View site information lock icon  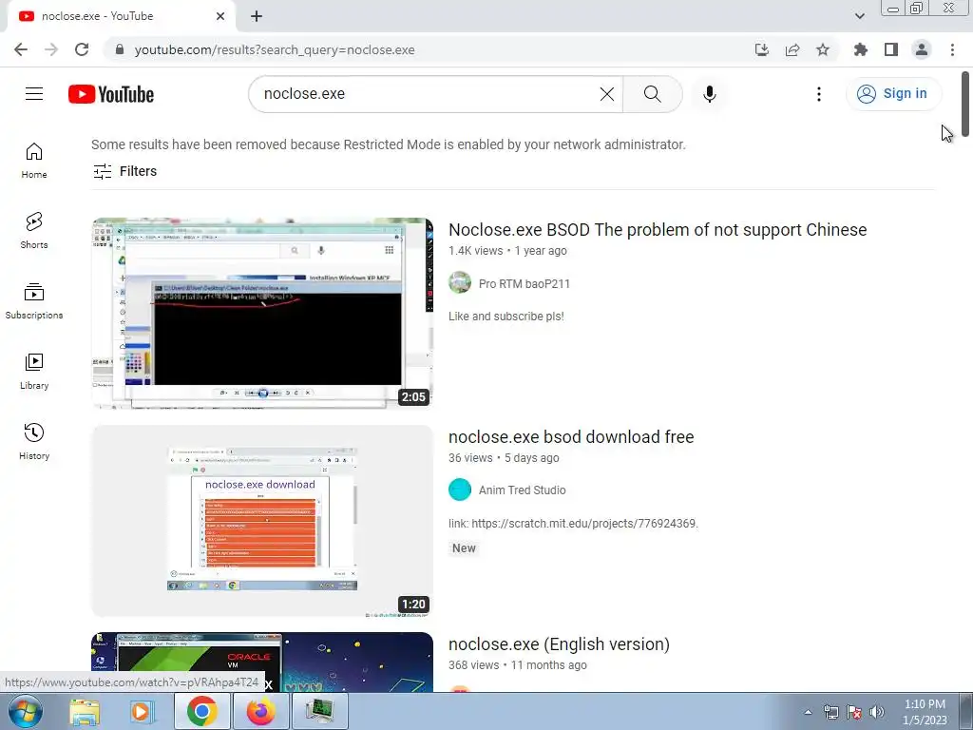tap(120, 49)
